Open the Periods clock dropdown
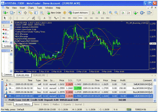The image size is (158, 112). tap(144, 13)
